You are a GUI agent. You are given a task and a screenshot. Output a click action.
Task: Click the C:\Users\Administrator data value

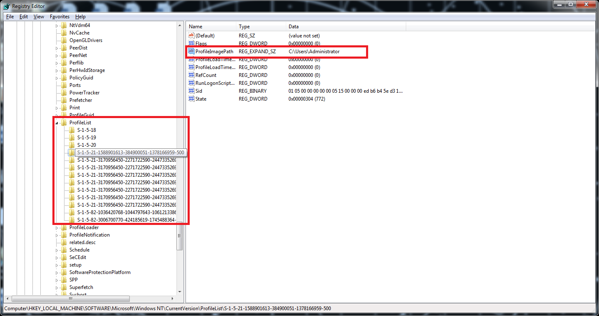(x=314, y=52)
